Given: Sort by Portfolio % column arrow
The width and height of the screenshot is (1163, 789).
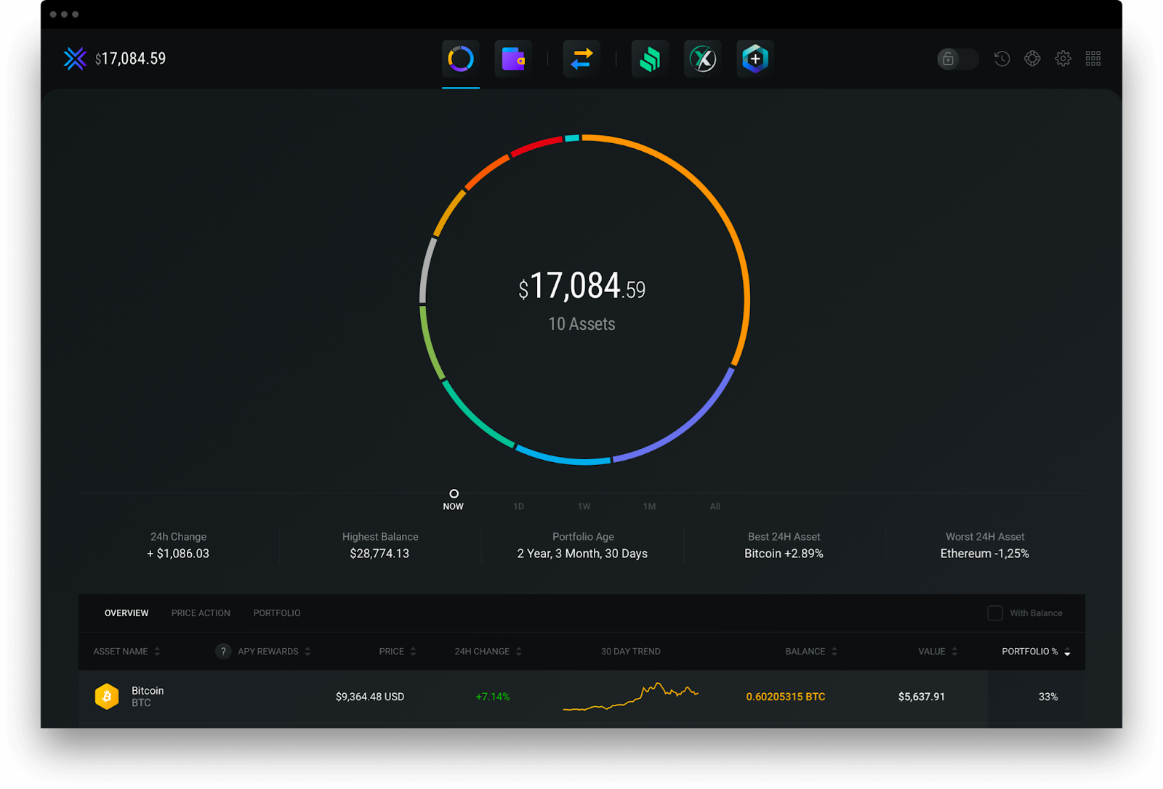Looking at the screenshot, I should click(1067, 652).
